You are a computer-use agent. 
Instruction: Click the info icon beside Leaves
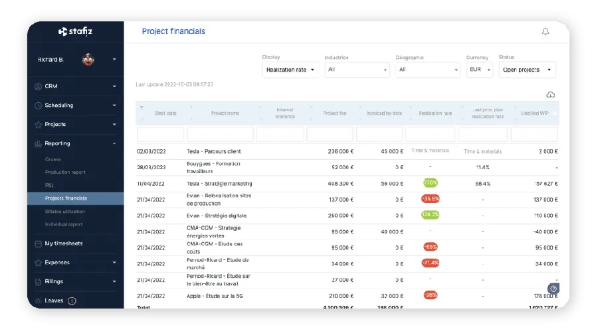pyautogui.click(x=72, y=300)
